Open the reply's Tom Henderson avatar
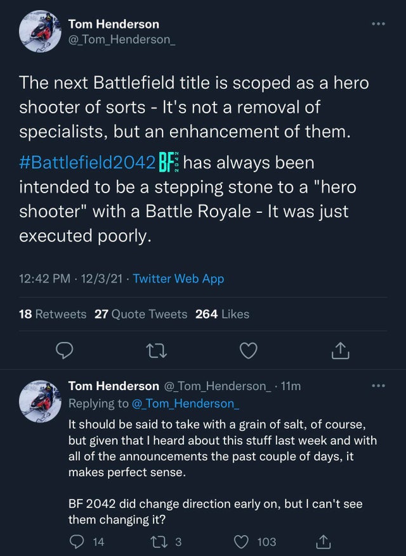Image resolution: width=406 pixels, height=556 pixels. click(x=41, y=399)
